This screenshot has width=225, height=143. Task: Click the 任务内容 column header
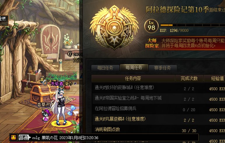coord(133,78)
